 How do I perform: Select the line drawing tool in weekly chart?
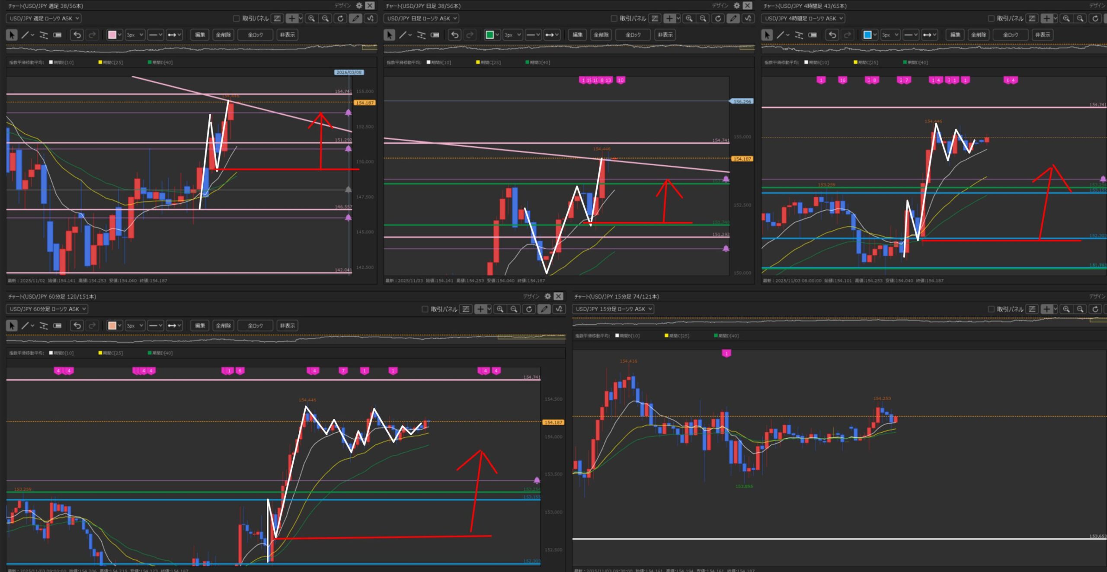25,35
